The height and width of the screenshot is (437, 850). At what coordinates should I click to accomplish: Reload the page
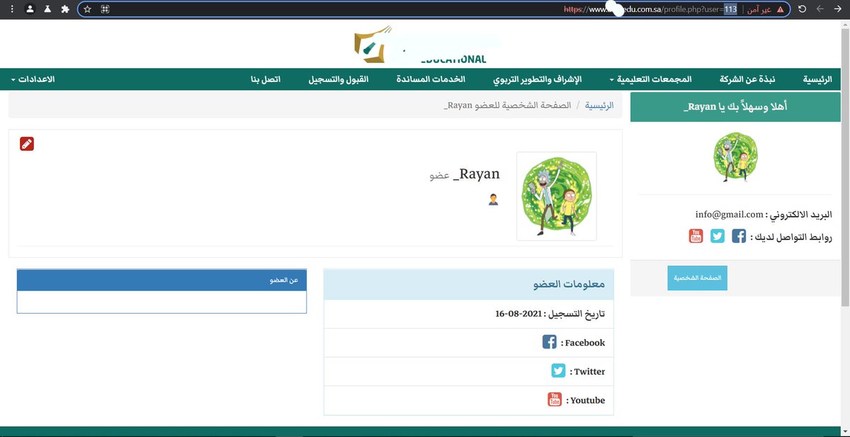click(803, 9)
